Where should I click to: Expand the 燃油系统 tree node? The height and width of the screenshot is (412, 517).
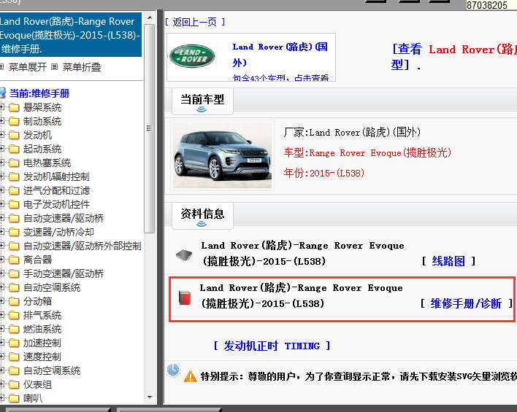[x=1, y=329]
